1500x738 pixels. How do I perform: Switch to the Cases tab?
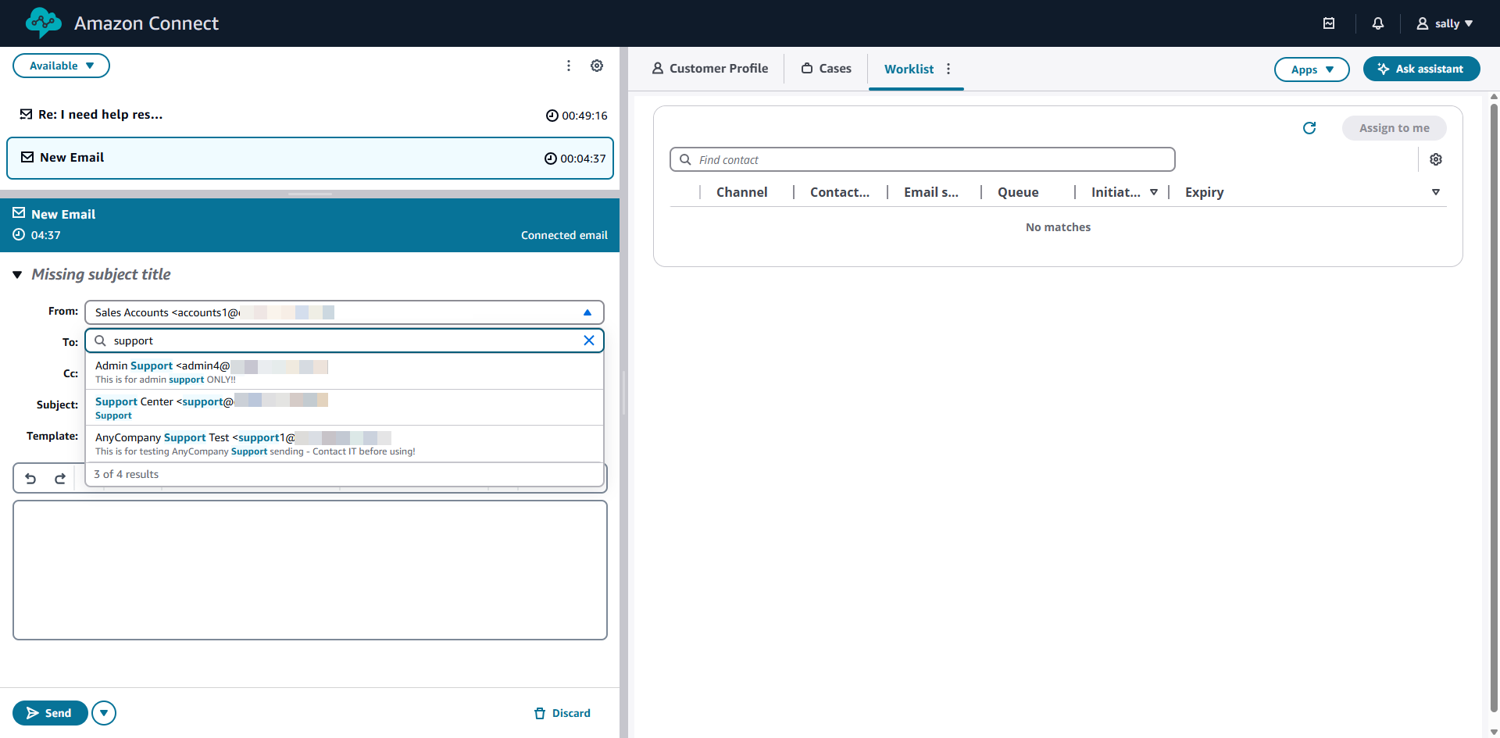pyautogui.click(x=826, y=68)
